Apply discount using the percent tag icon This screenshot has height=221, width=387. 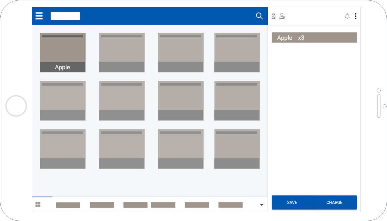pos(273,16)
